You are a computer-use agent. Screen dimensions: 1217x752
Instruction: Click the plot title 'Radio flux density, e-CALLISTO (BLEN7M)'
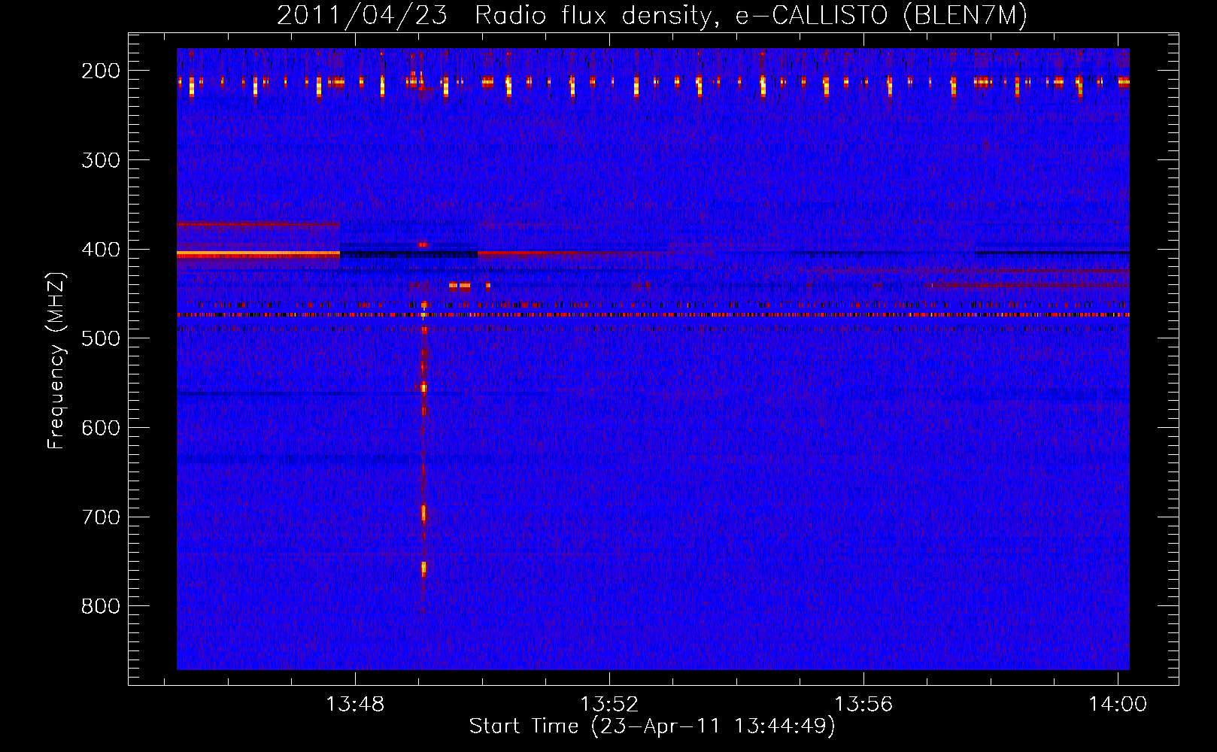pos(751,16)
